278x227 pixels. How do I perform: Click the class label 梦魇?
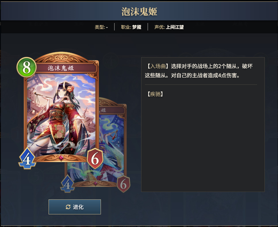coord(137,27)
